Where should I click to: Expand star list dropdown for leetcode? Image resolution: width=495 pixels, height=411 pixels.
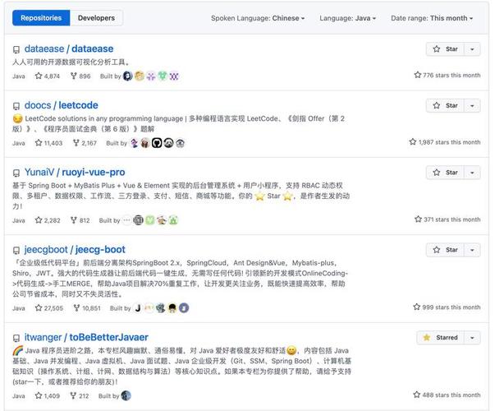(472, 105)
